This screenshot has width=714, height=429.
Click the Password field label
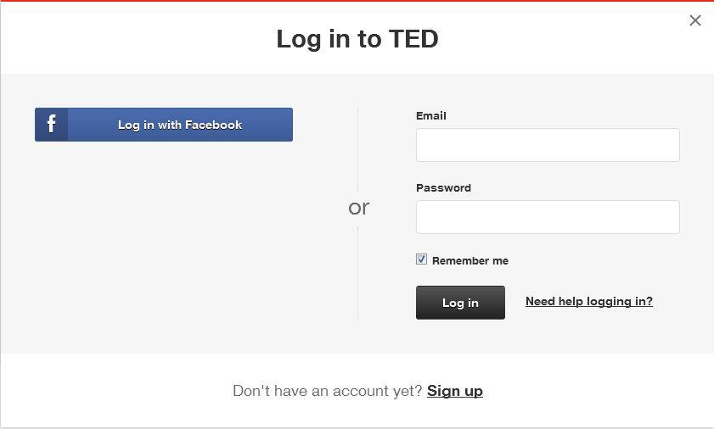443,187
